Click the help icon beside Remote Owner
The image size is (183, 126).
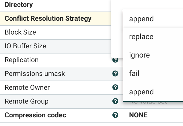point(115,87)
